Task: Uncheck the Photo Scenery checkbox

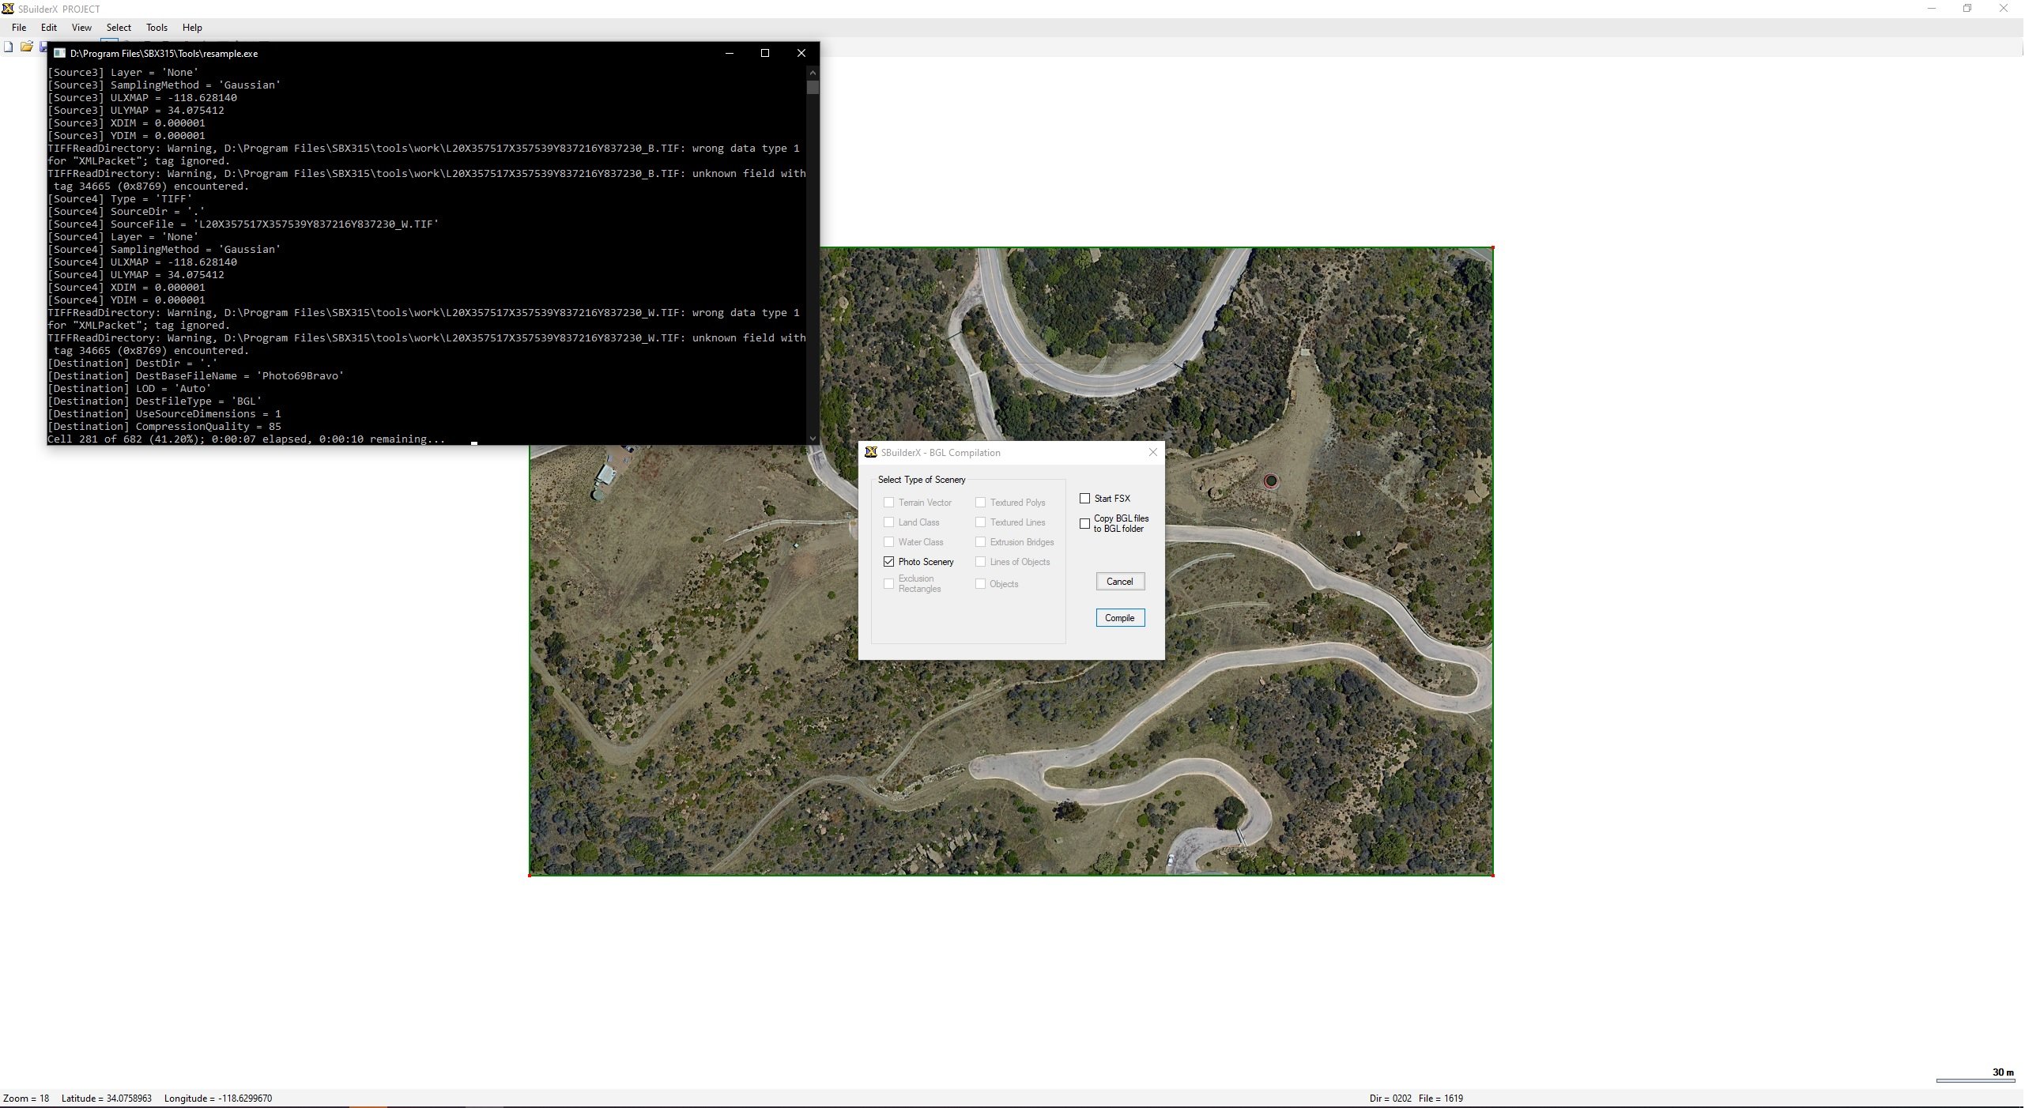Action: click(888, 562)
